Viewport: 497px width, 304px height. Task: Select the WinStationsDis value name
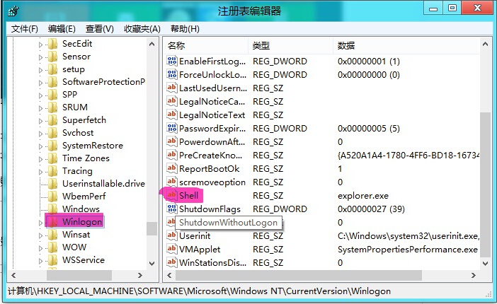coord(212,262)
